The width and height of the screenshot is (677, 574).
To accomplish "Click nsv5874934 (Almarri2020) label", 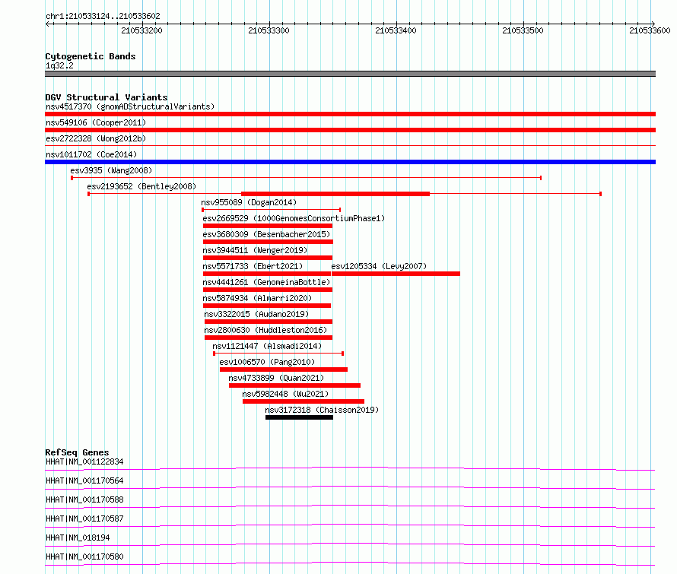I will [x=257, y=298].
